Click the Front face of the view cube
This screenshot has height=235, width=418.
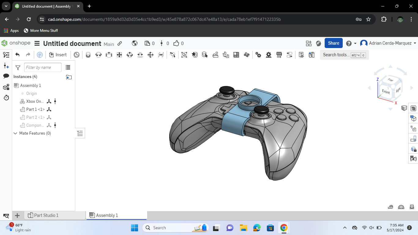[x=386, y=92]
